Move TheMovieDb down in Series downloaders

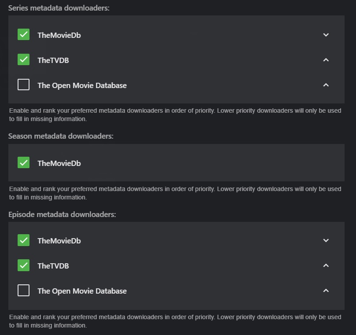(326, 35)
